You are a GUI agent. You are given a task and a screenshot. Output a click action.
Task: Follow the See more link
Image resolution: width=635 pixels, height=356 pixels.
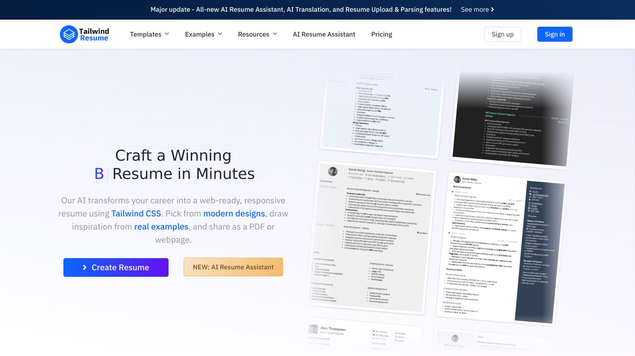[x=477, y=9]
